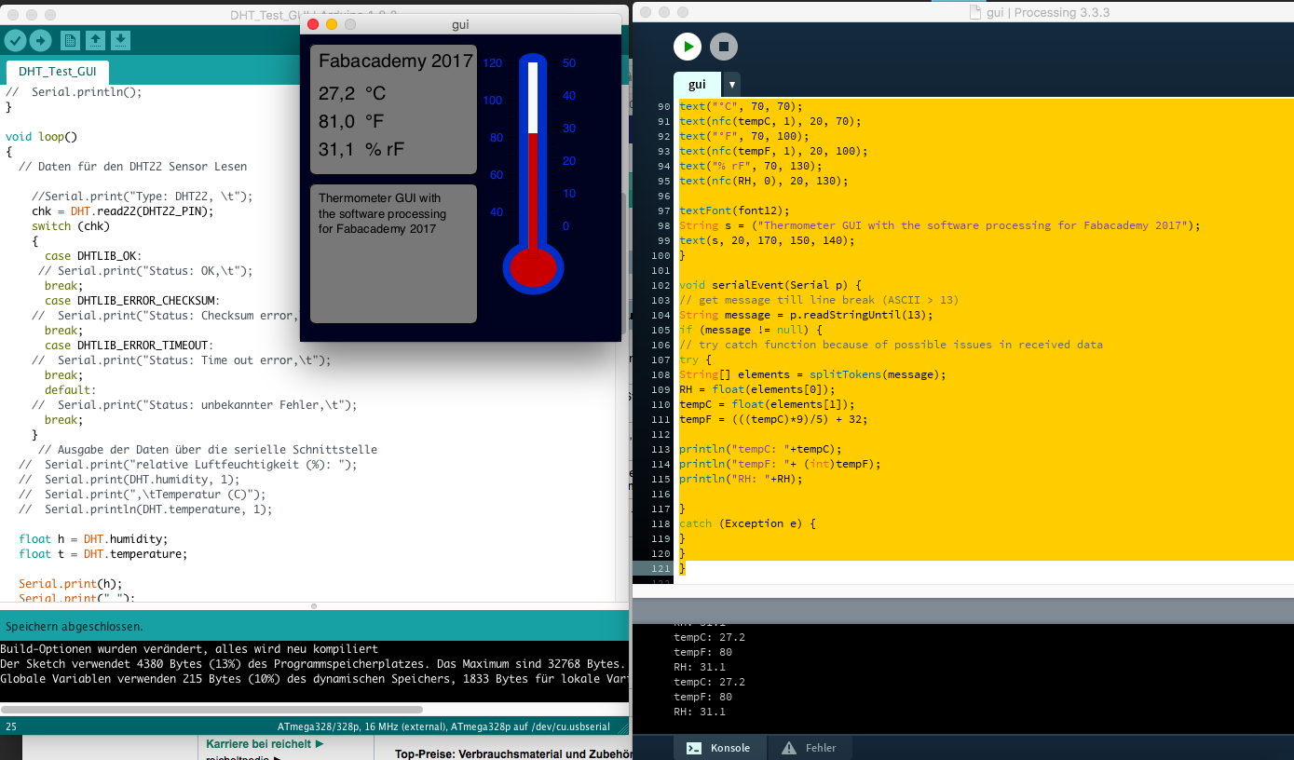Click the scale label 120 on thermometer
The height and width of the screenshot is (760, 1294).
point(493,63)
